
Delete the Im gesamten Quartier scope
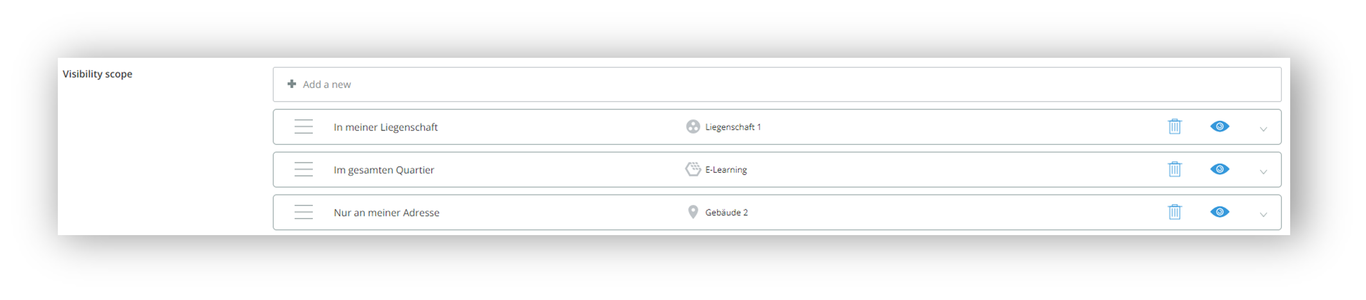pyautogui.click(x=1175, y=169)
